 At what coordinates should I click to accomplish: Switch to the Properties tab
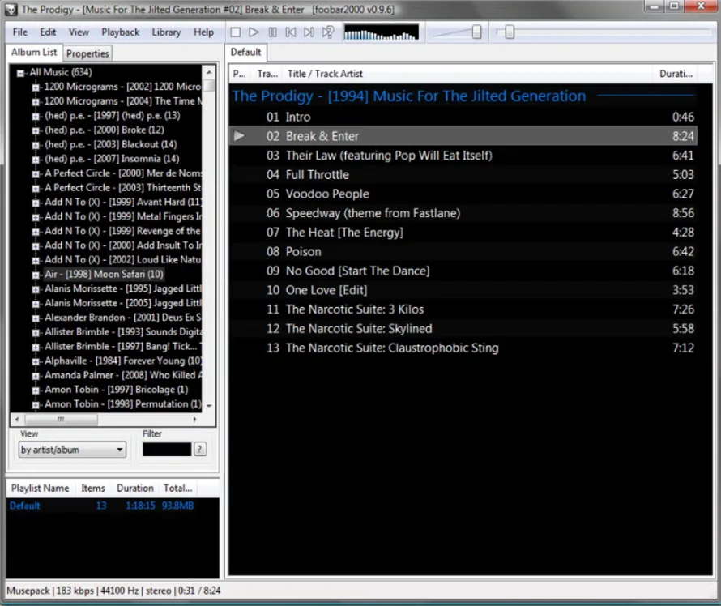pos(87,53)
